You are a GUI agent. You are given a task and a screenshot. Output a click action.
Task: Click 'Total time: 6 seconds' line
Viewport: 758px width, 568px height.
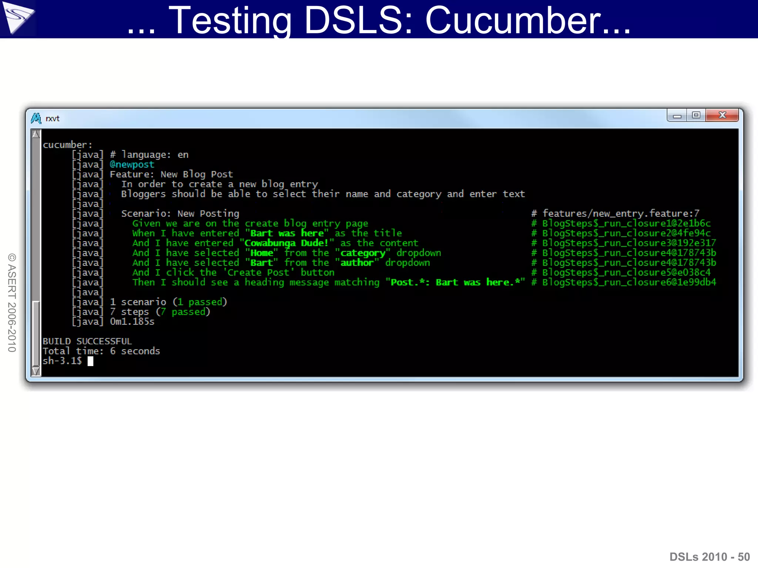click(101, 351)
